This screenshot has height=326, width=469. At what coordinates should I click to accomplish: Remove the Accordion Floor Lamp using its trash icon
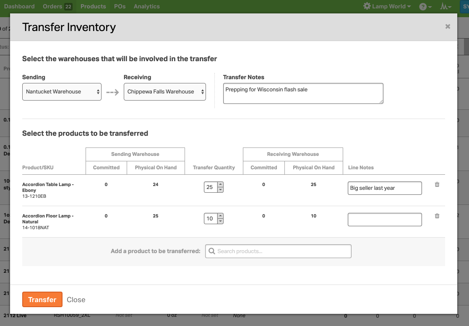(x=437, y=216)
